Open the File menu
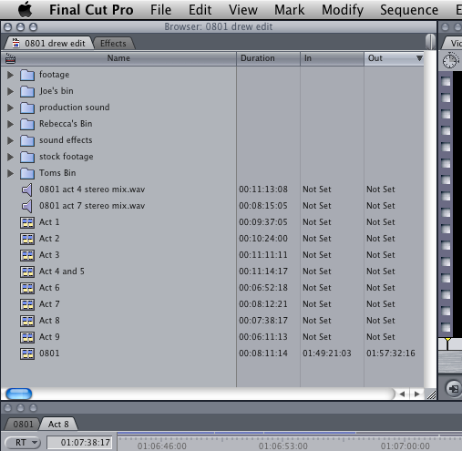The image size is (462, 451). point(160,10)
